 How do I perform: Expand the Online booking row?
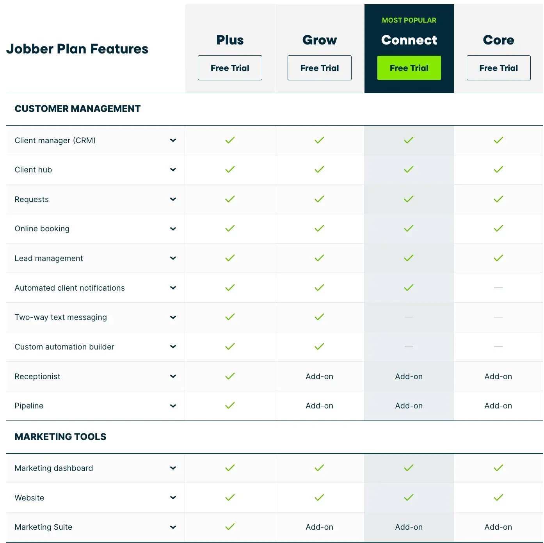coord(173,229)
